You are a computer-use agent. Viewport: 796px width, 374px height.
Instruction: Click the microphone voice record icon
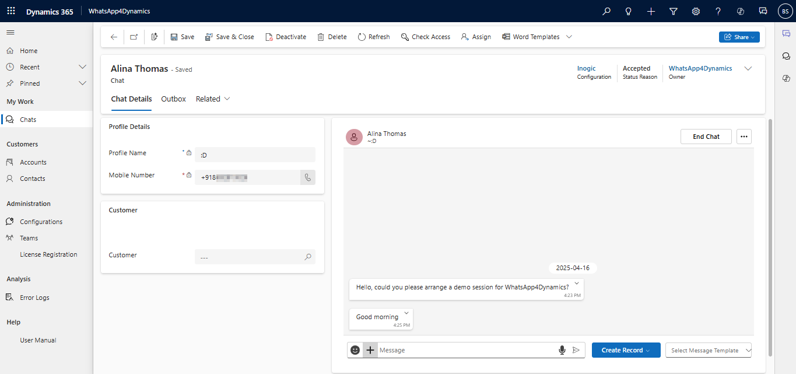coord(562,350)
